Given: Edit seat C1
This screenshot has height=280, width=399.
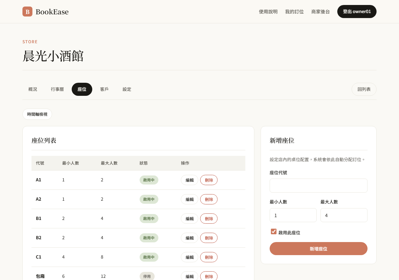Looking at the screenshot, I should [190, 257].
